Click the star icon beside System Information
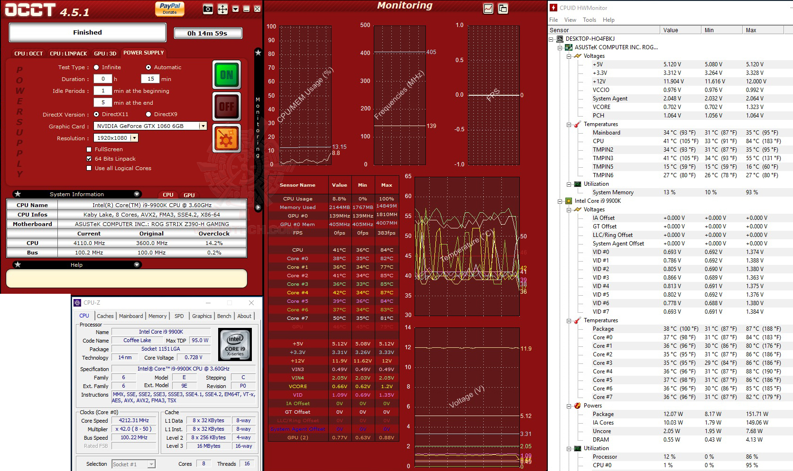This screenshot has height=471, width=793. 18,194
